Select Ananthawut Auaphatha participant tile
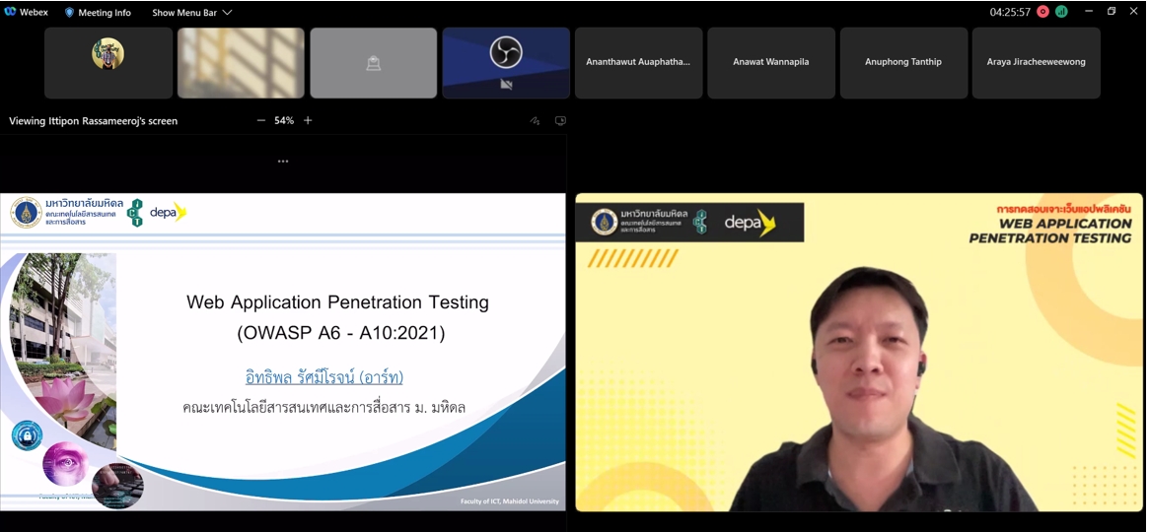 coord(638,62)
